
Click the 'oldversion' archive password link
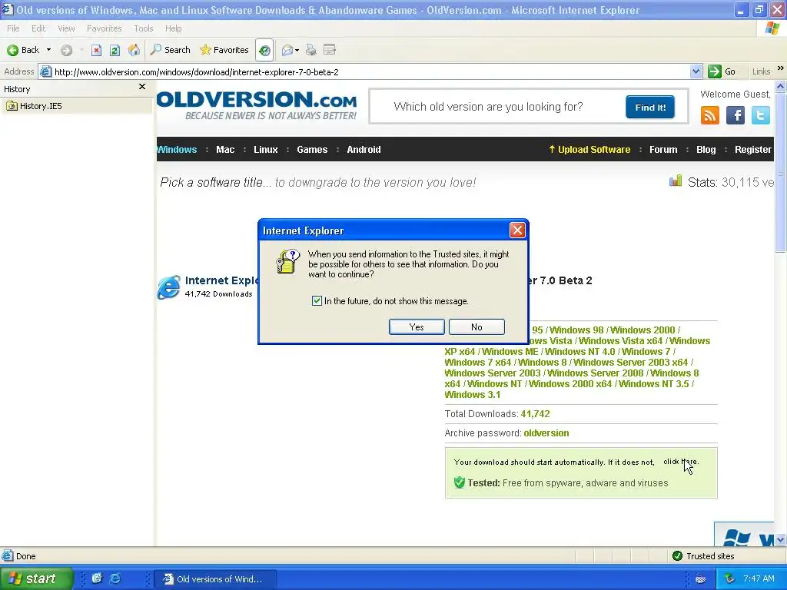546,433
